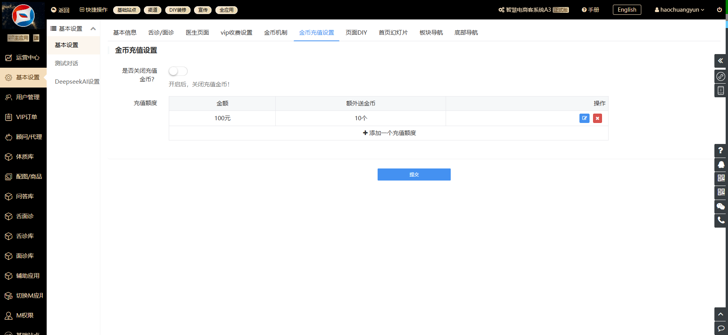
Task: Switch language with the English button
Action: [626, 10]
